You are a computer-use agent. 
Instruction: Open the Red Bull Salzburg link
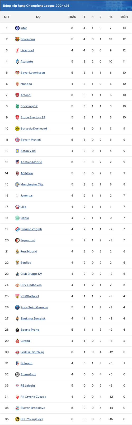[x=32, y=352]
